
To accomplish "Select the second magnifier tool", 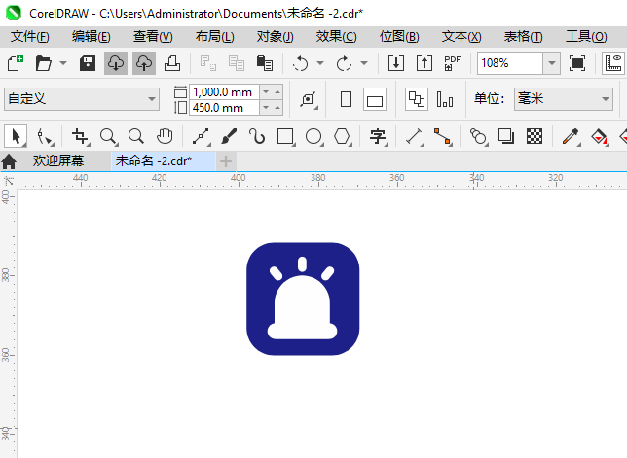I will [136, 136].
